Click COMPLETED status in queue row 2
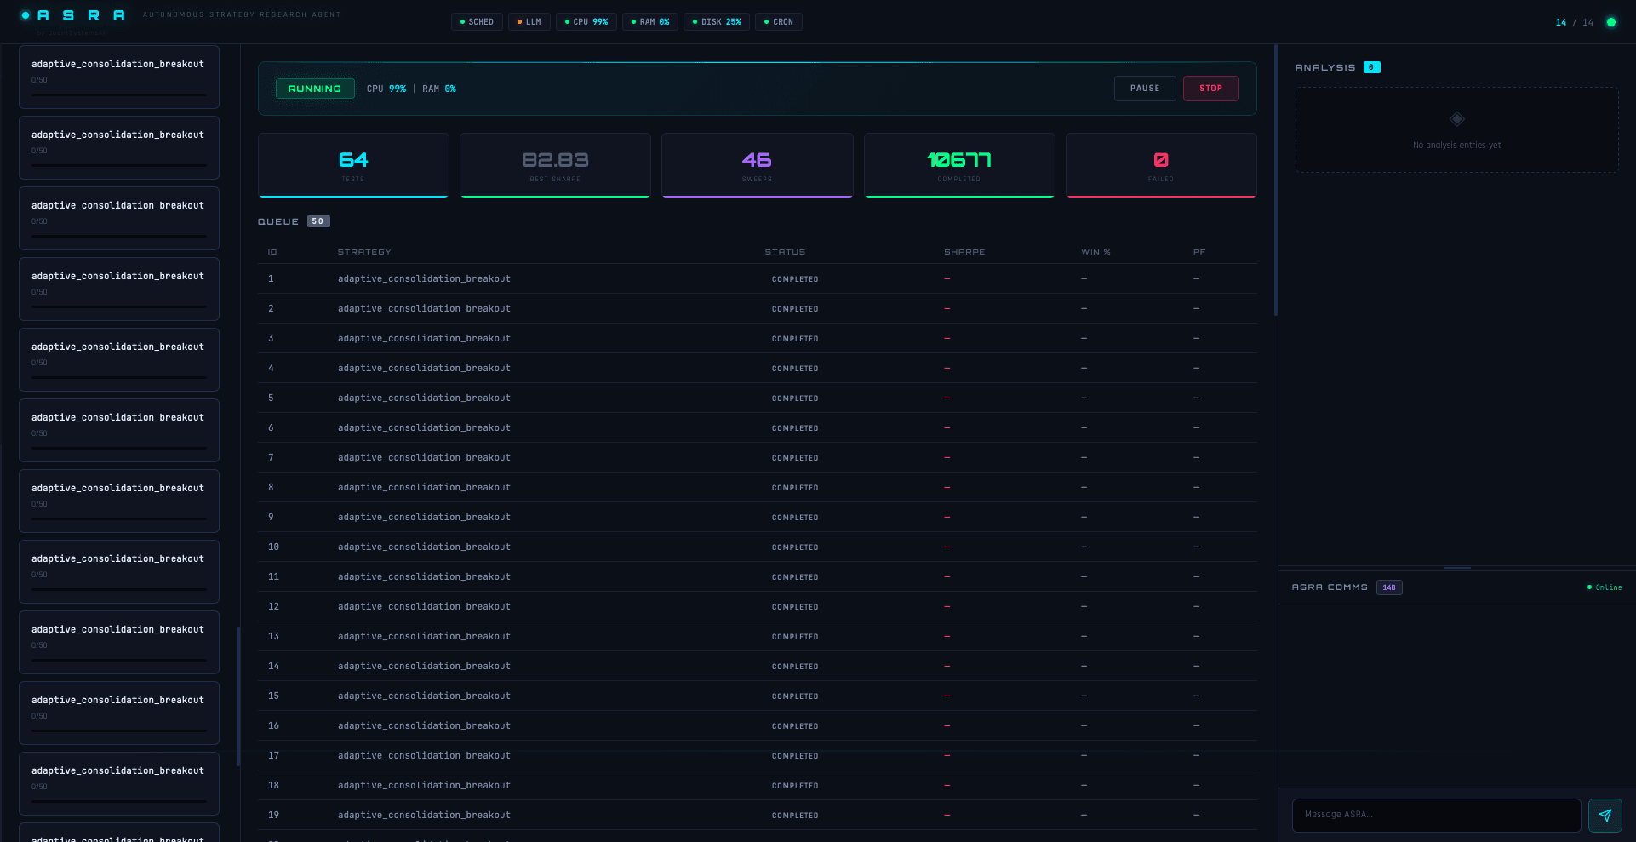 click(795, 309)
